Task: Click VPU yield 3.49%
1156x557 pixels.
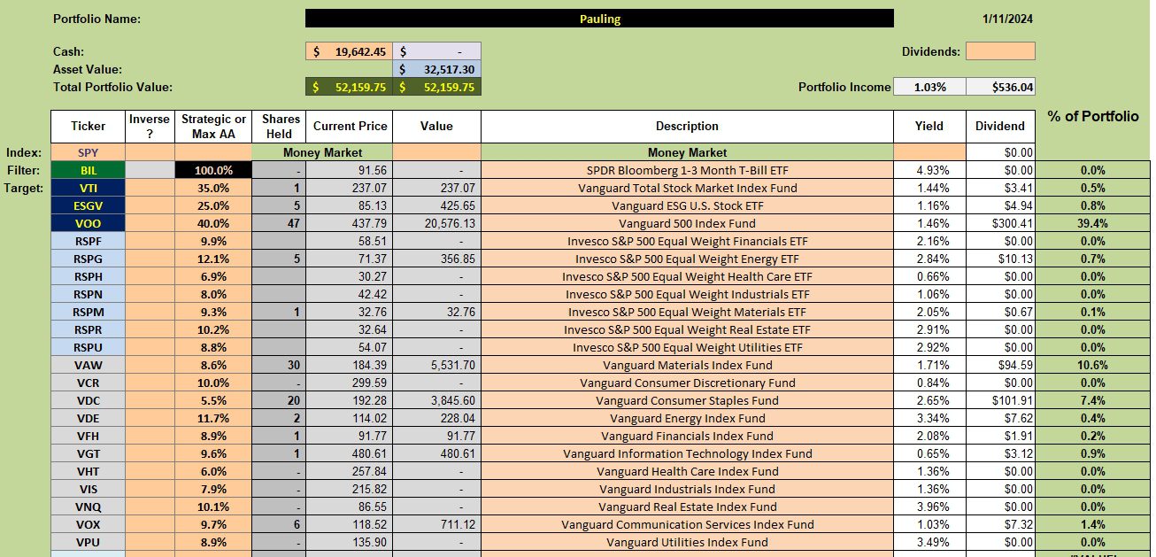Action: pos(929,542)
